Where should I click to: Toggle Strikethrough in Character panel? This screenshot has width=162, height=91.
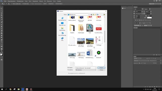150,20
